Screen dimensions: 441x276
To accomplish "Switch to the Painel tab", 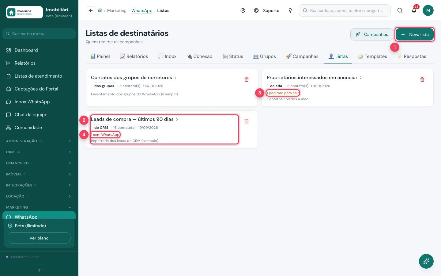I will click(100, 56).
